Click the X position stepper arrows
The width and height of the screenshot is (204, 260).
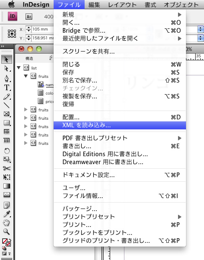(28, 29)
